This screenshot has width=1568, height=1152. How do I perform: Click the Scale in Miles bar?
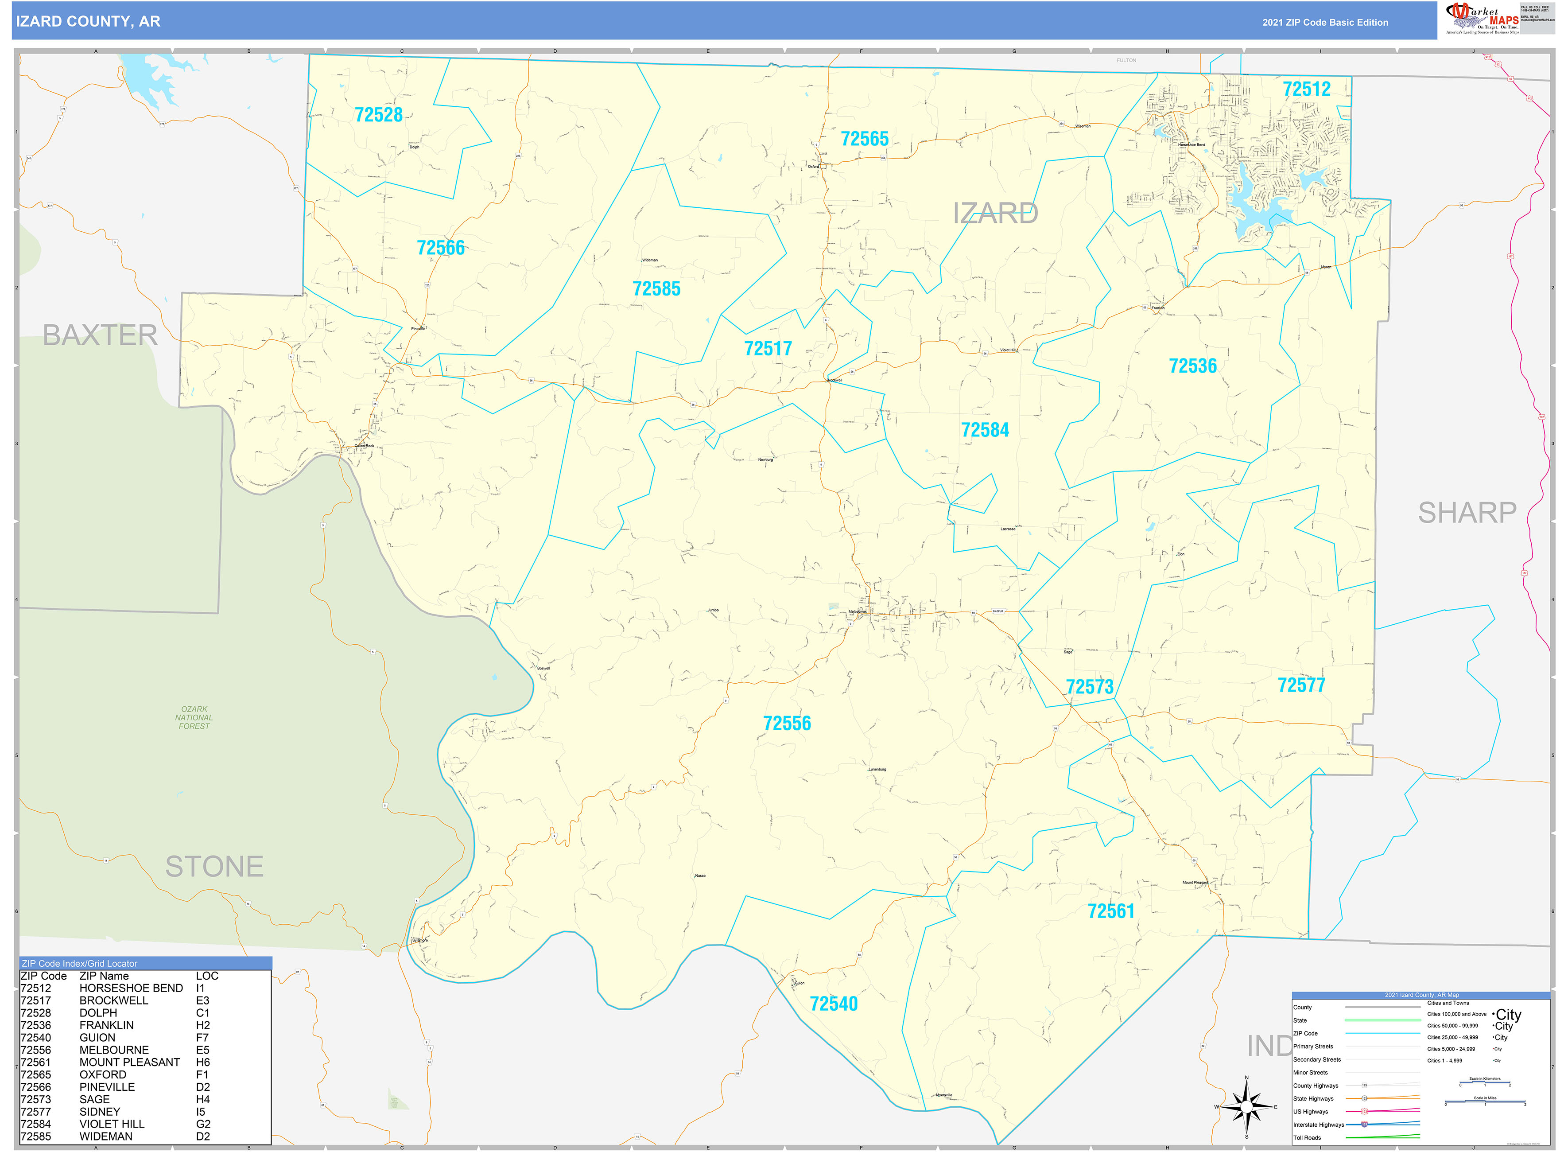click(1485, 1102)
